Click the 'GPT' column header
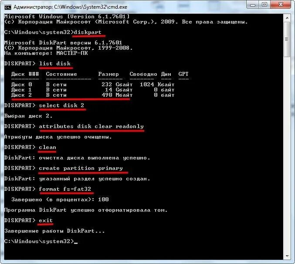This screenshot has width=295, height=264. click(183, 74)
